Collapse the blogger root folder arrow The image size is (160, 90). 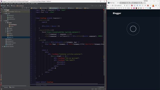tap(3, 10)
